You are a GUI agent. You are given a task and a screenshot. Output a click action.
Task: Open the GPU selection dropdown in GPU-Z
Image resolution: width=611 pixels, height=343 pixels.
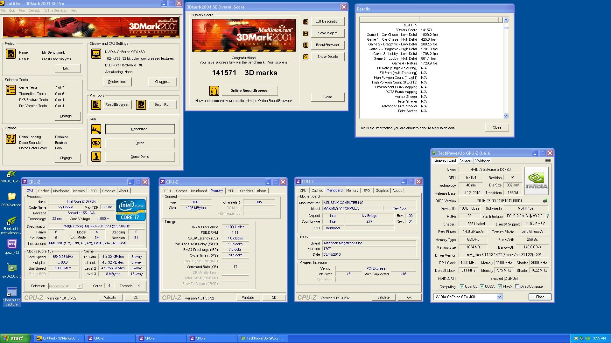(x=500, y=297)
